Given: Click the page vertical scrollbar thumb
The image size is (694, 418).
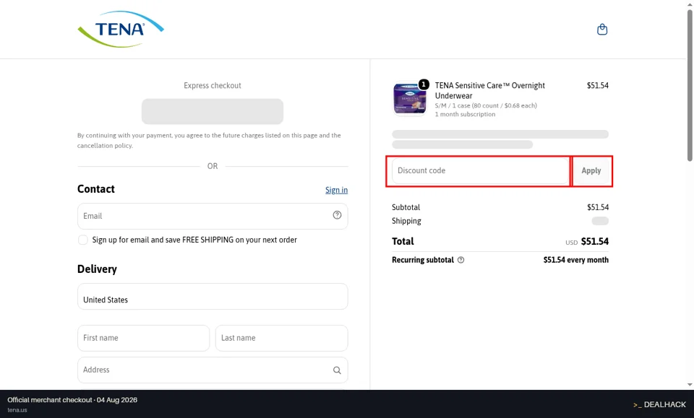Looking at the screenshot, I should 690,84.
